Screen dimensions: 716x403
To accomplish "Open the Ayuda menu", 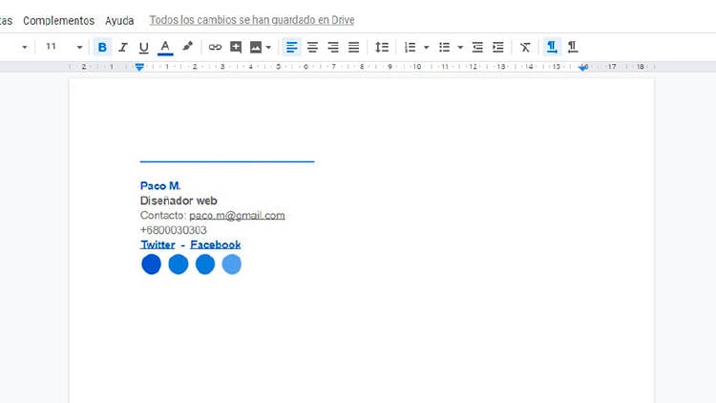I will tap(119, 20).
